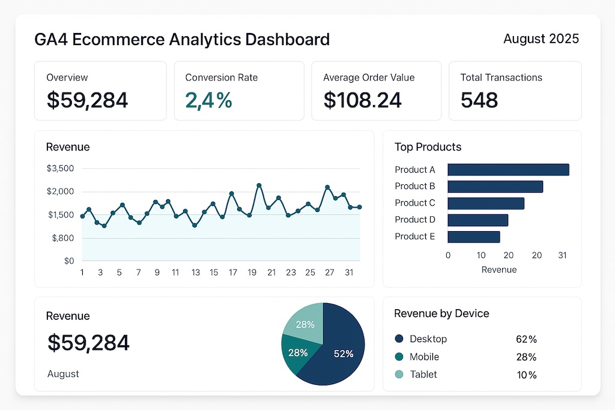
Task: Click day 19 peak data point
Action: 259,185
